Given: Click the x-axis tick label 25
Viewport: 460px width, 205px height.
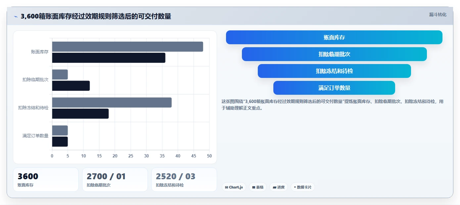Looking at the screenshot, I should click(131, 156).
